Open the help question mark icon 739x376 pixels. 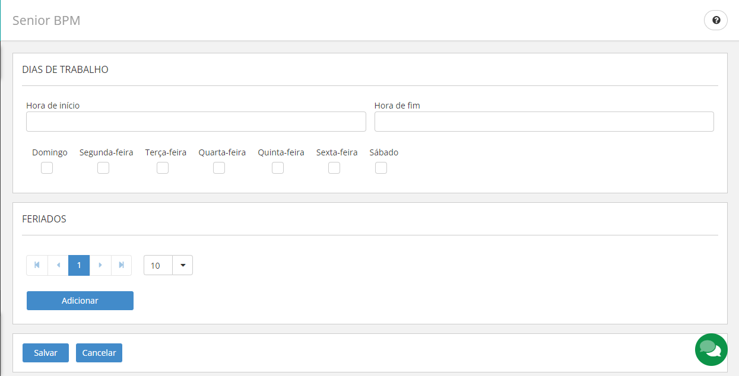pos(716,21)
